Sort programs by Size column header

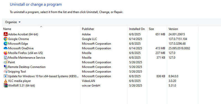click(151, 29)
